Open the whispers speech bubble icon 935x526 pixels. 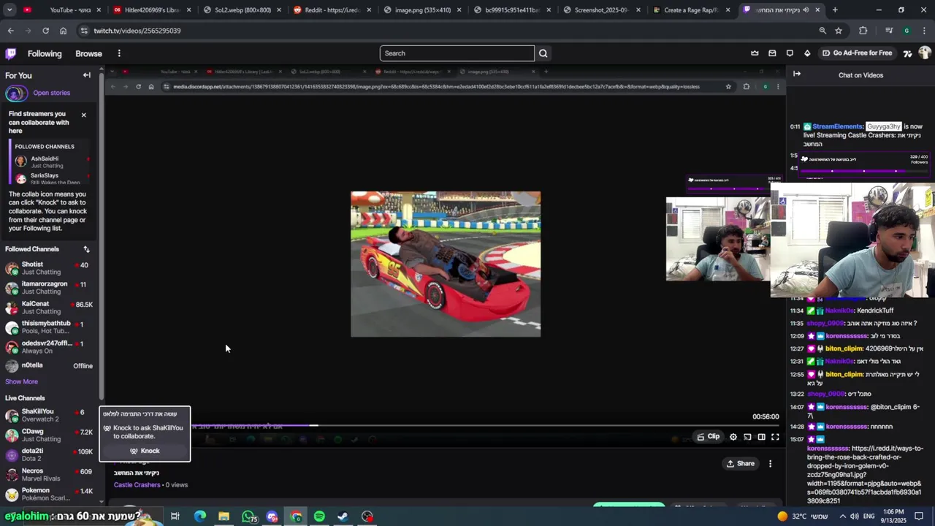[790, 53]
